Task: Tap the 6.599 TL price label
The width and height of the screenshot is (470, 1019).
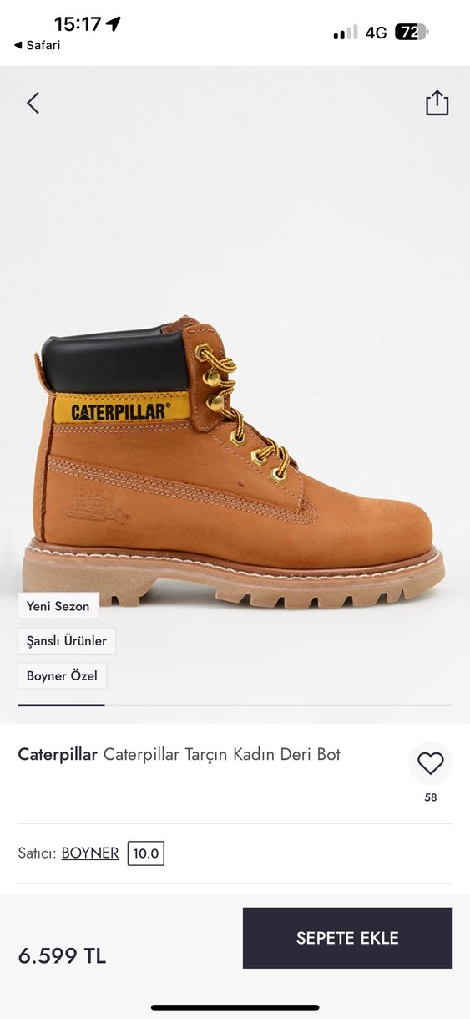Action: (62, 956)
